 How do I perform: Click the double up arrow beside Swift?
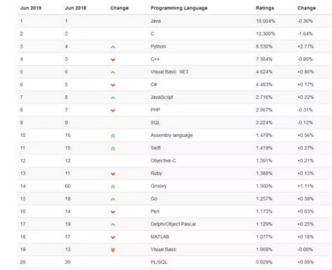[113, 147]
